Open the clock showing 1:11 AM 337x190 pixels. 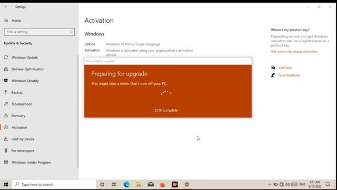315,185
